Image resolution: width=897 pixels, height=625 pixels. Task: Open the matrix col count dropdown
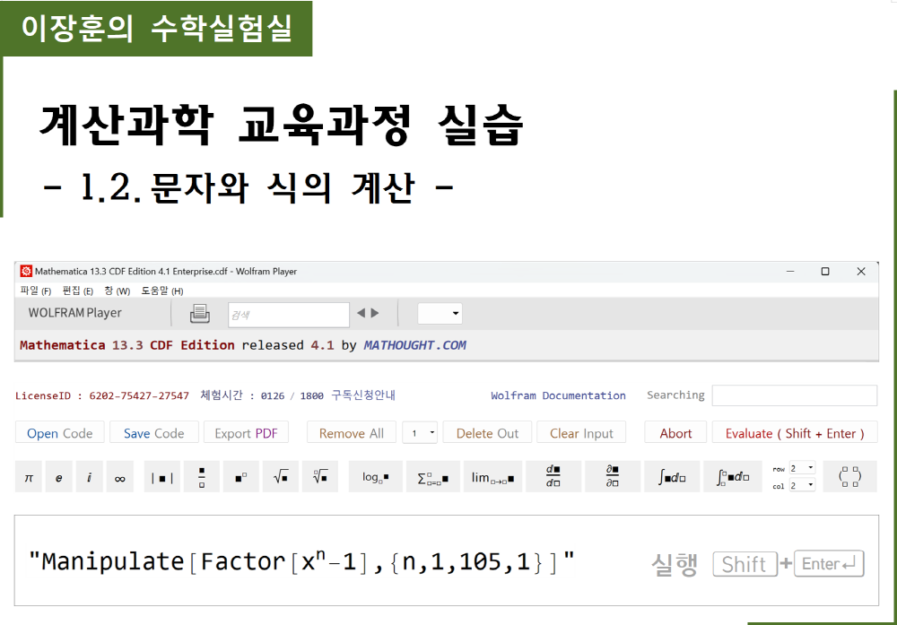pos(802,485)
